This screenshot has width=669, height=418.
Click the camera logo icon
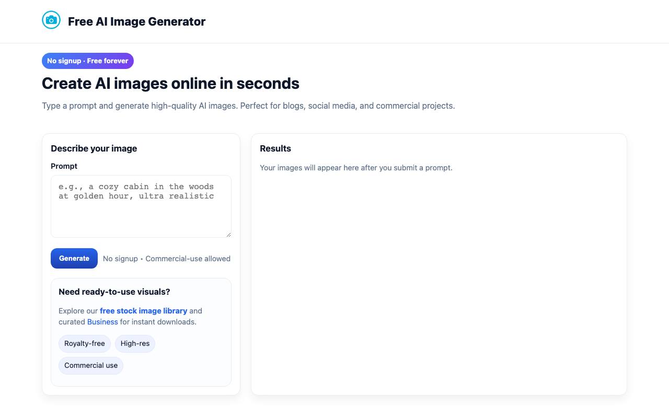click(x=51, y=20)
